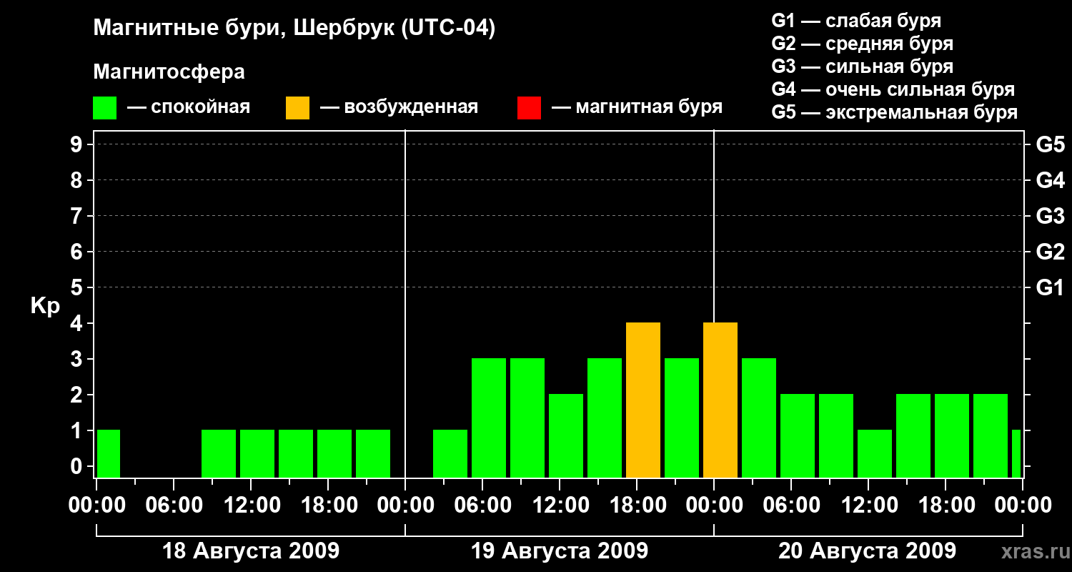Click the G1 label on right axis
Image resolution: width=1072 pixels, height=572 pixels.
coord(1050,287)
